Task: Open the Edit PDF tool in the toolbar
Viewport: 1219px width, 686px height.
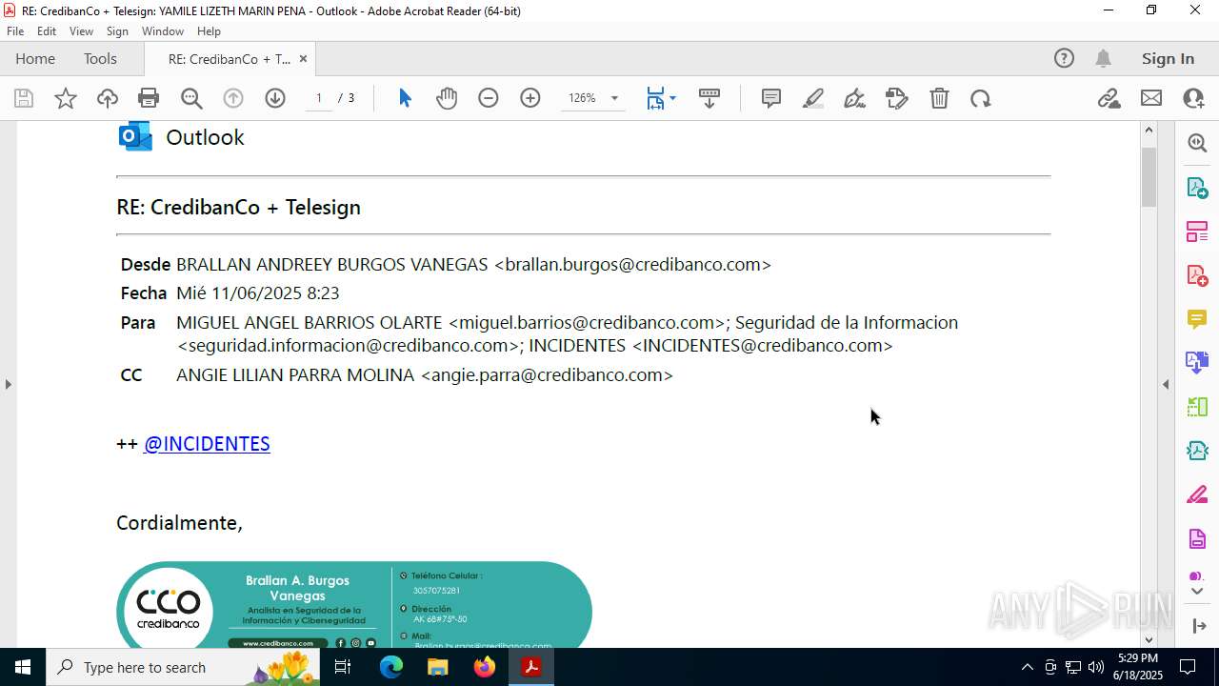Action: (897, 98)
